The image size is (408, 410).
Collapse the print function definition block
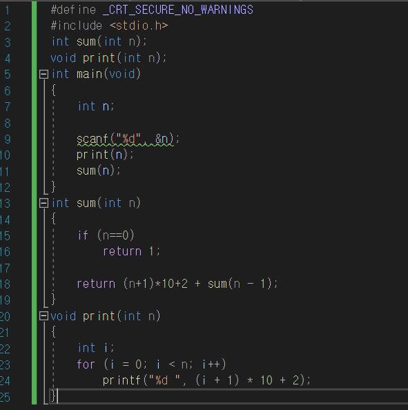point(43,316)
